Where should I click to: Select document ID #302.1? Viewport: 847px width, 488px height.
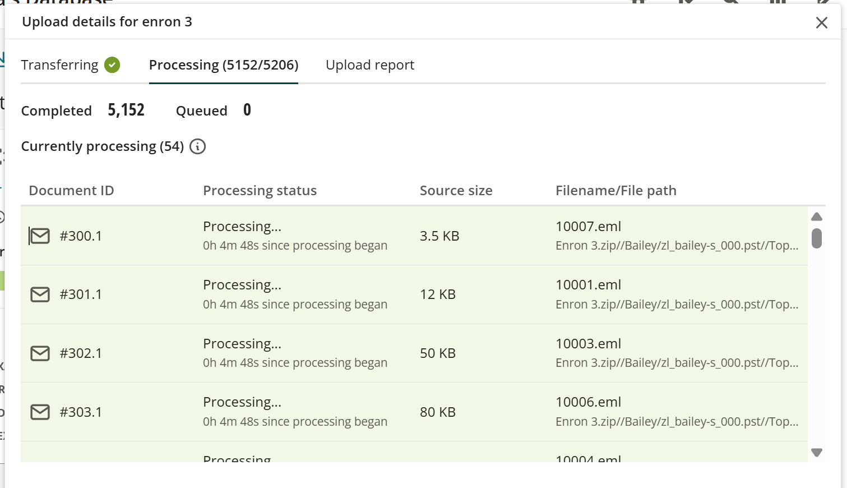coord(81,353)
